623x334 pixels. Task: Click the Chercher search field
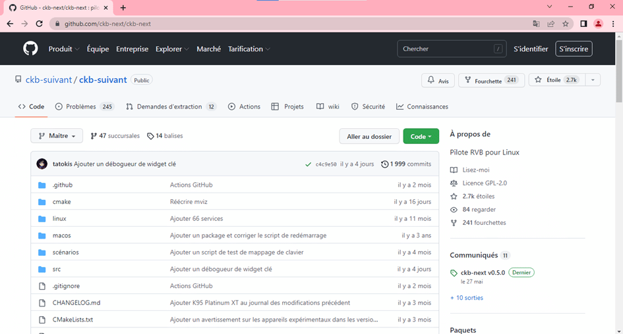[445, 49]
